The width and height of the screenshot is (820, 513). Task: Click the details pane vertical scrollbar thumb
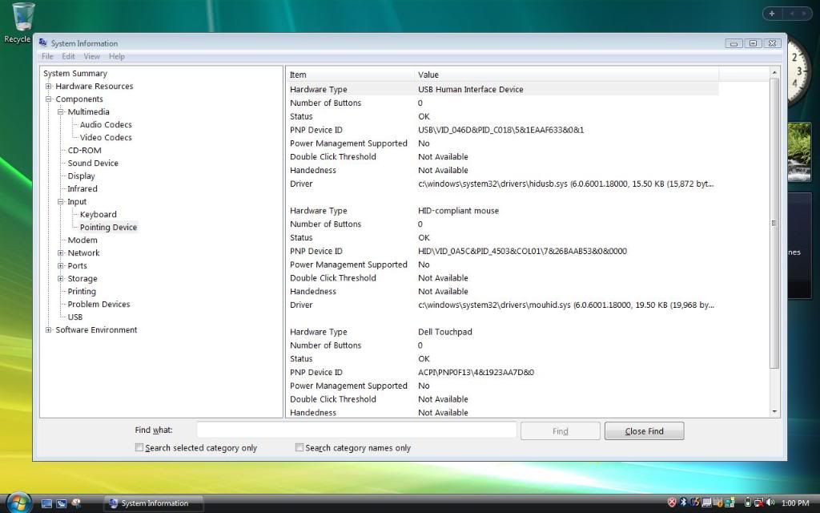click(774, 223)
